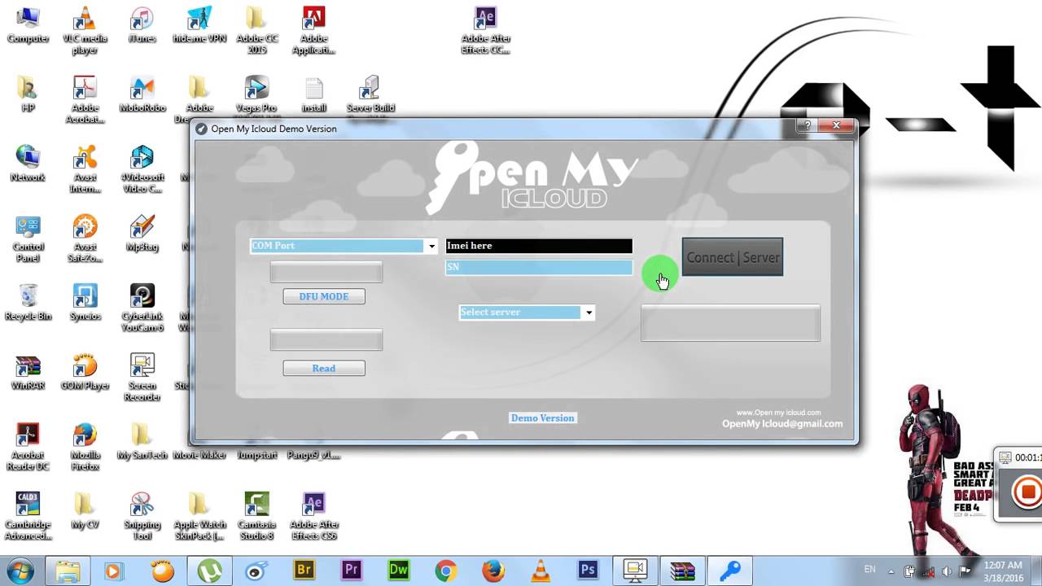Select the My CV folder icon
This screenshot has height=586, width=1042.
85,510
